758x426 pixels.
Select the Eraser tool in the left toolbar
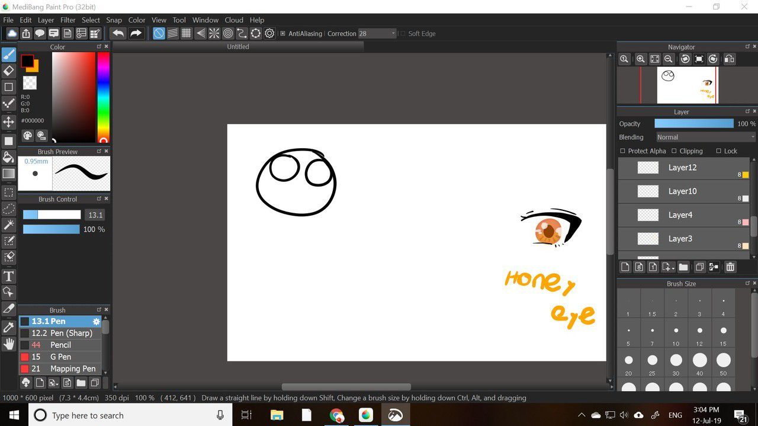(x=9, y=71)
